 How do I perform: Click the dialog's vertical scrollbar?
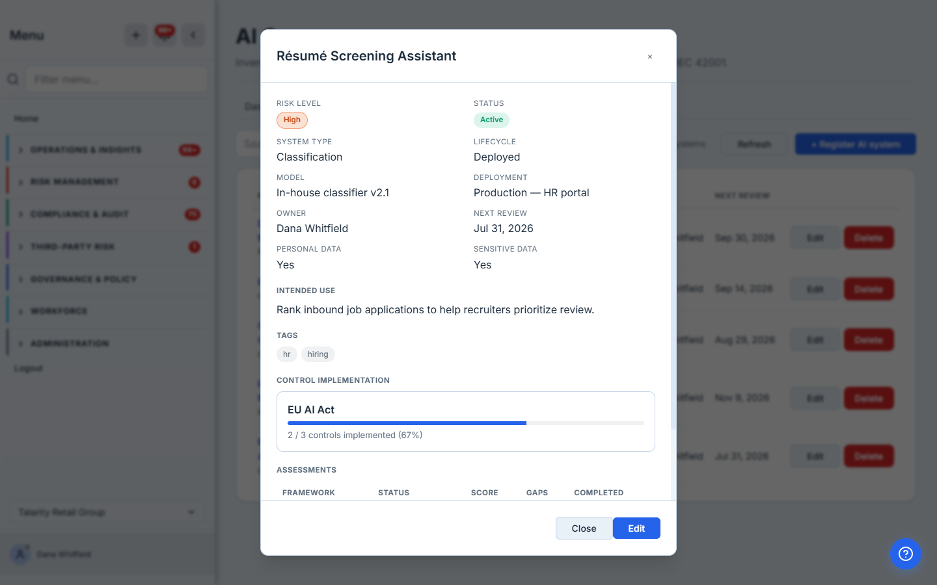(x=673, y=256)
